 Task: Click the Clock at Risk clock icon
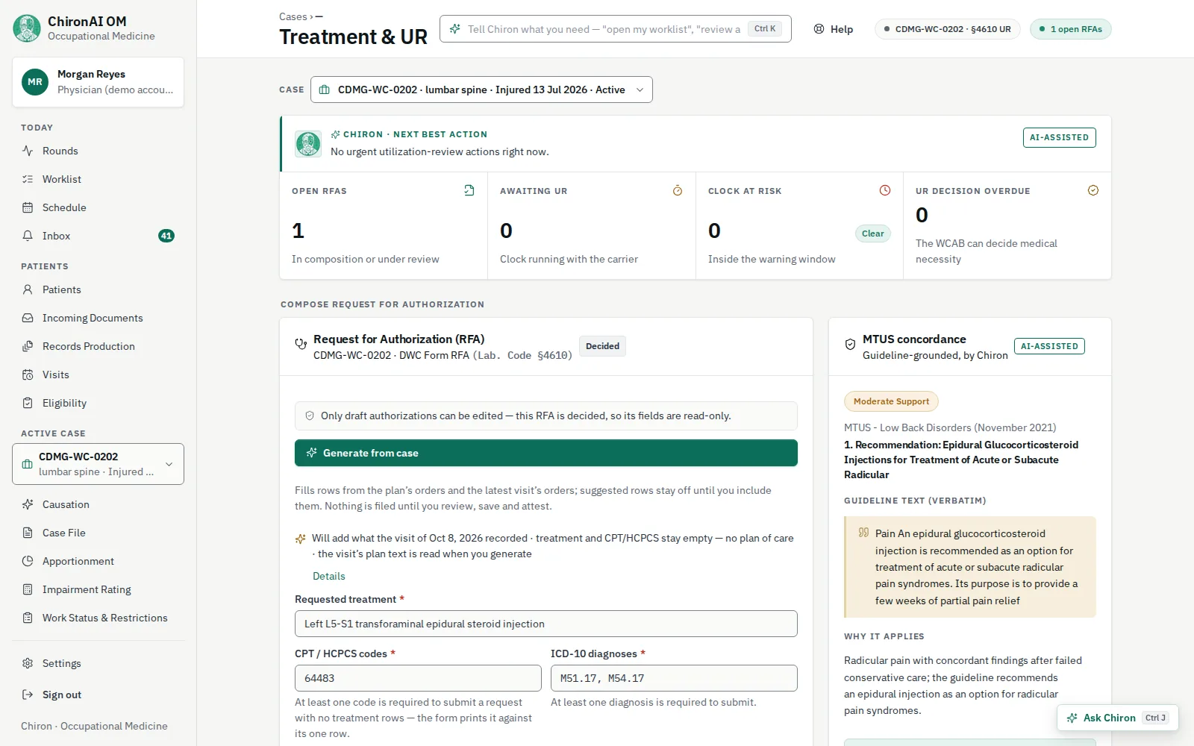pos(885,190)
